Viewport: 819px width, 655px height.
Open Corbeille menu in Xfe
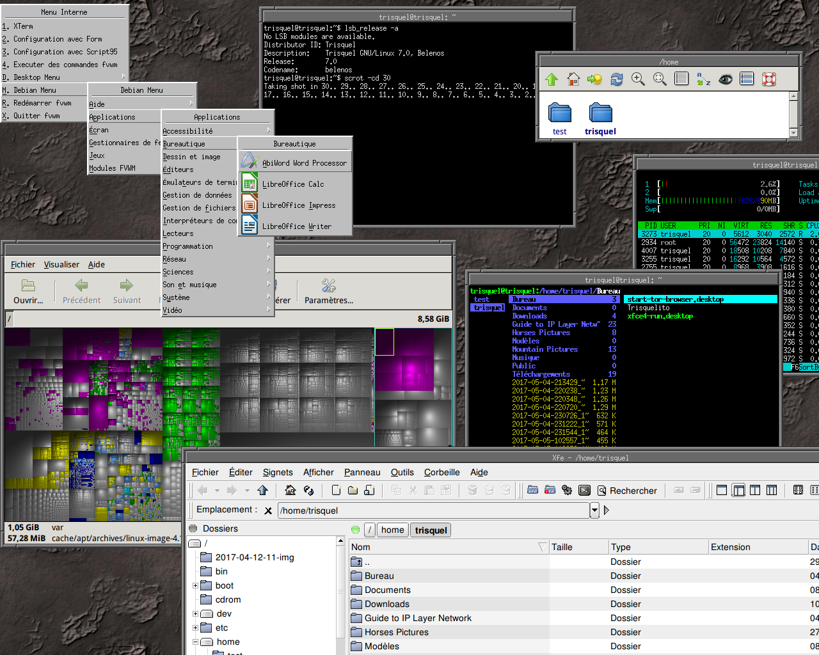(x=441, y=472)
